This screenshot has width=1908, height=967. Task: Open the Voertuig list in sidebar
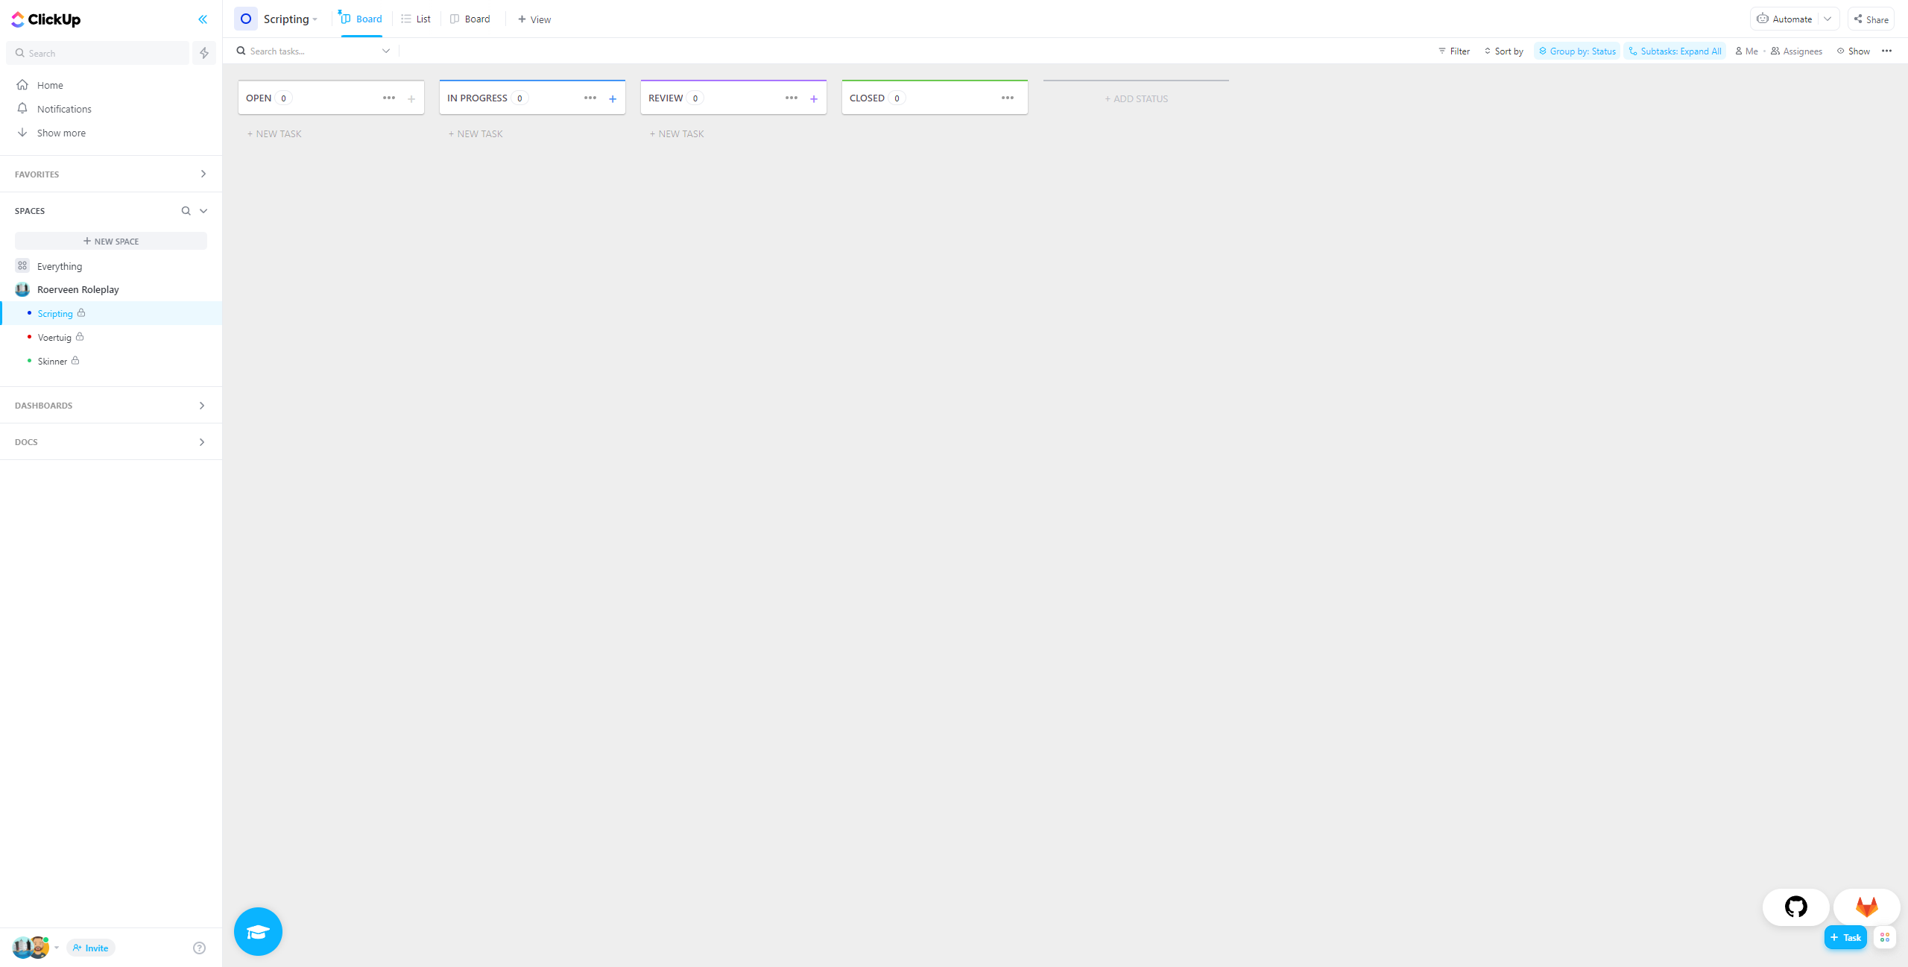click(x=54, y=338)
